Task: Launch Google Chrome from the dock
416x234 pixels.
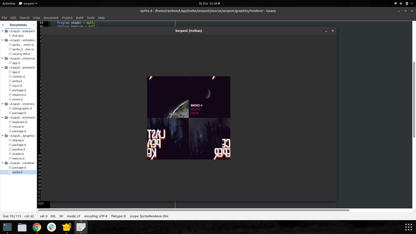Action: point(37,227)
